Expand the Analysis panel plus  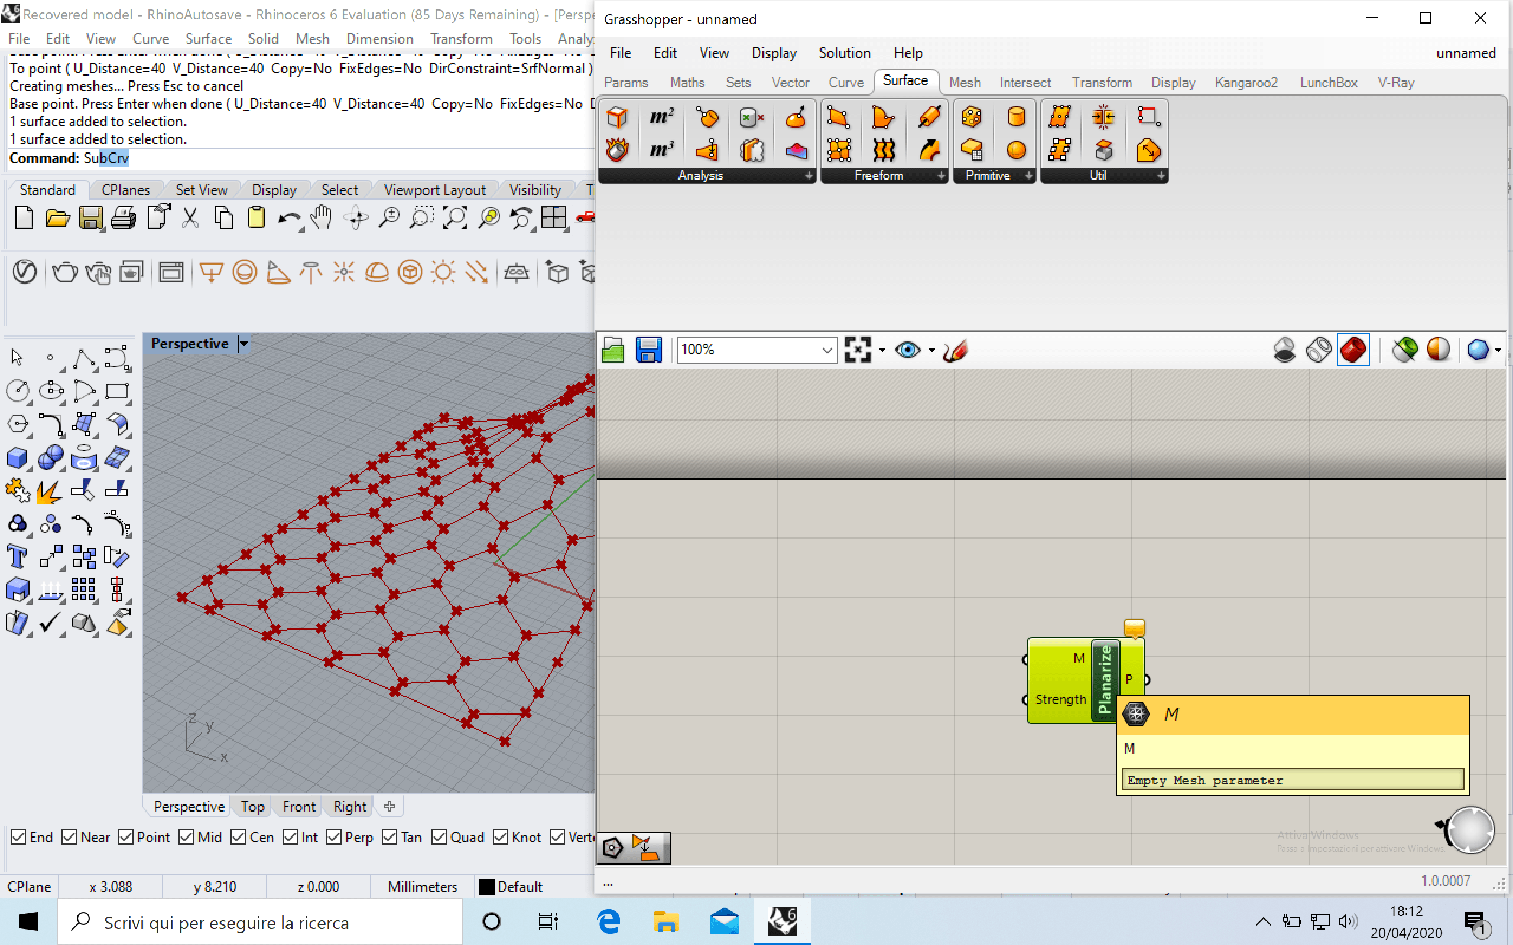pos(809,175)
